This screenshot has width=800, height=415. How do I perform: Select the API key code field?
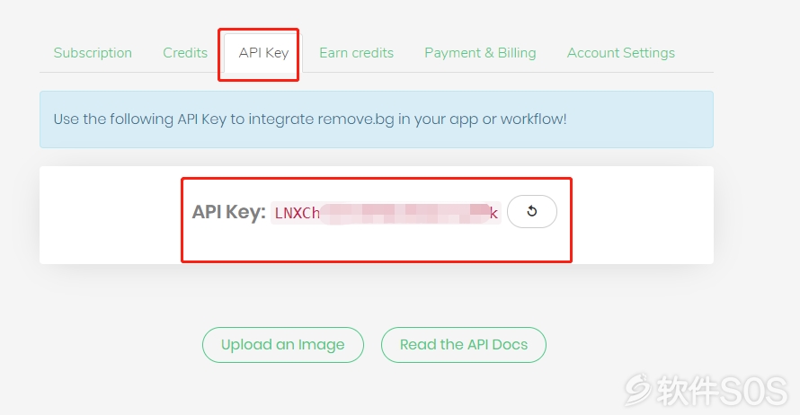pos(386,213)
